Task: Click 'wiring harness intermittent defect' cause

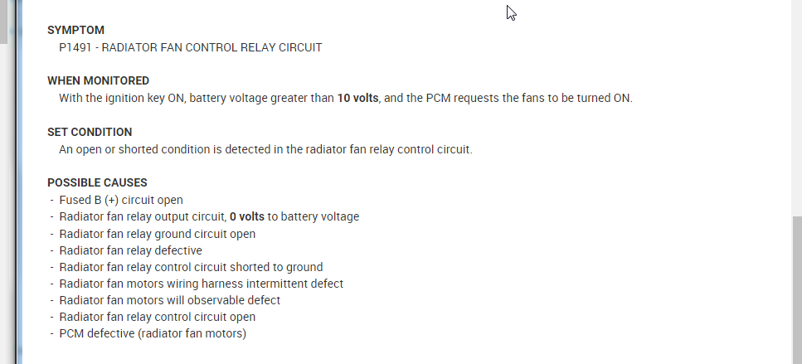Action: click(201, 284)
